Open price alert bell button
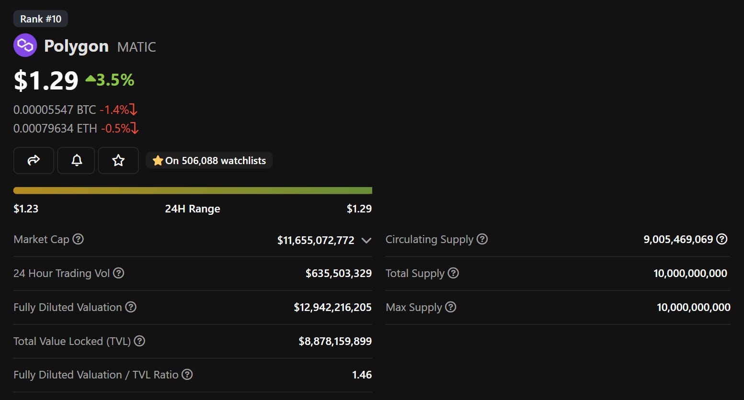 [x=77, y=160]
